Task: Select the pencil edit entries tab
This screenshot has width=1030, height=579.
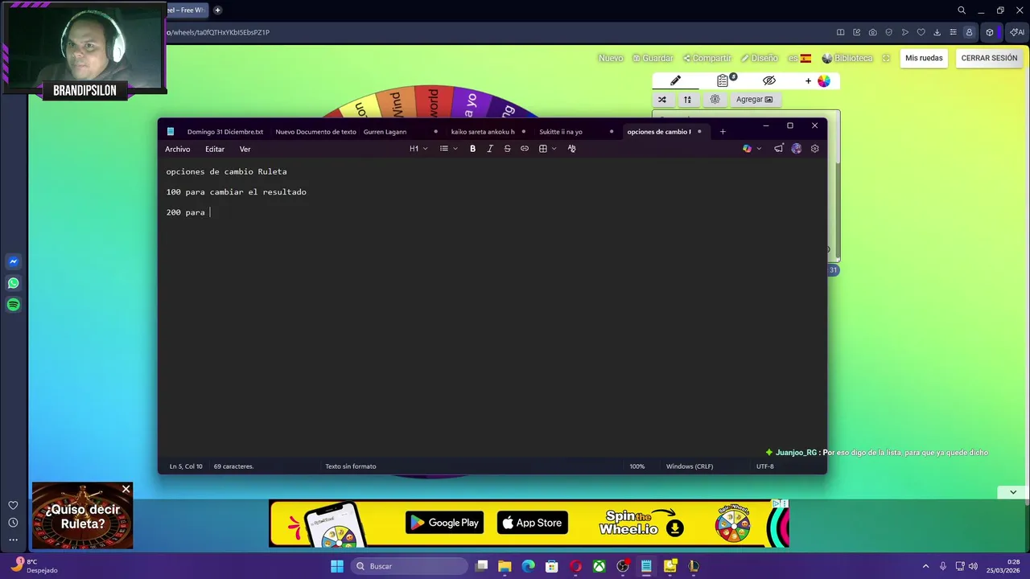Action: (x=676, y=80)
